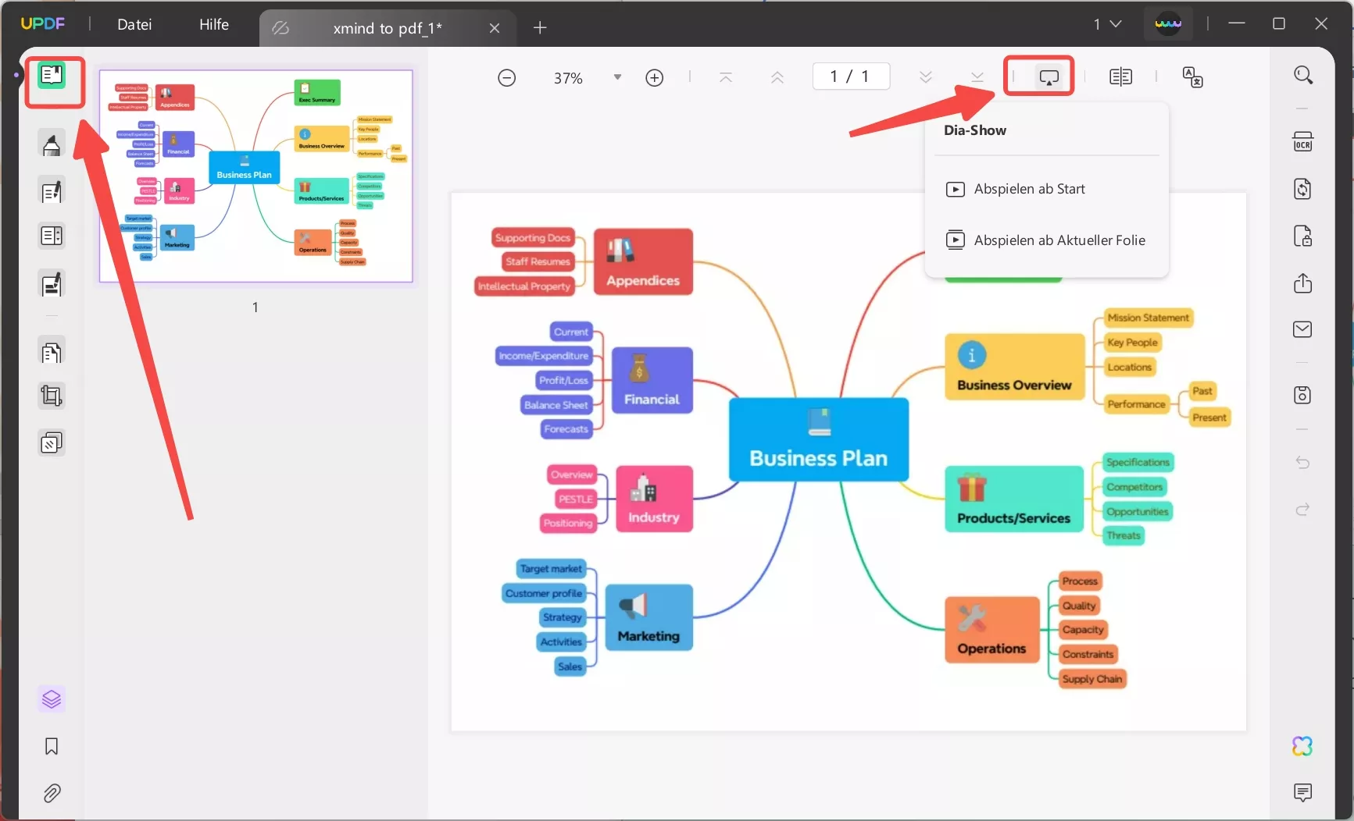Open the share icon on the right sidebar

point(1303,283)
